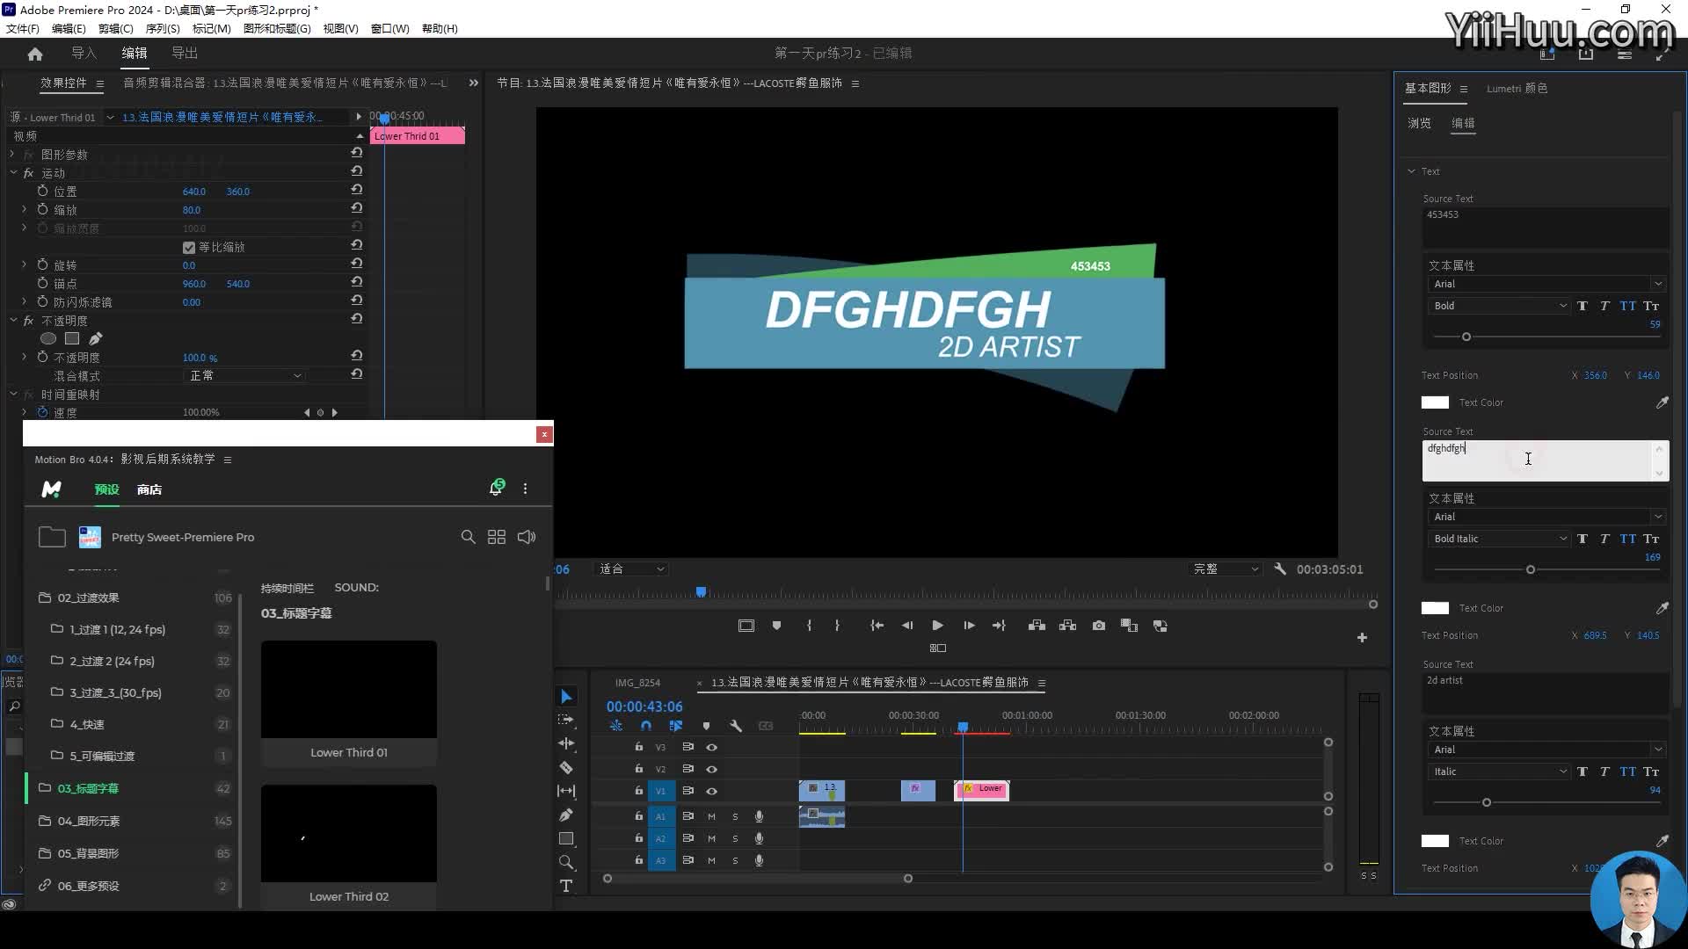Mute audio track A1
Viewport: 1688px width, 949px height.
712,816
